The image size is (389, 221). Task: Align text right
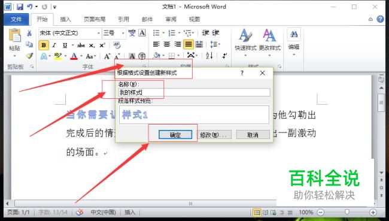[x=178, y=44]
